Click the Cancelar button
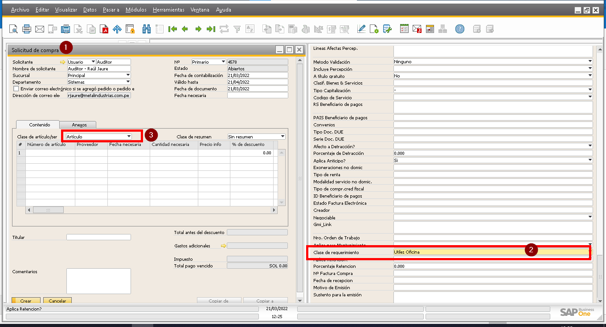The image size is (606, 327). [57, 301]
